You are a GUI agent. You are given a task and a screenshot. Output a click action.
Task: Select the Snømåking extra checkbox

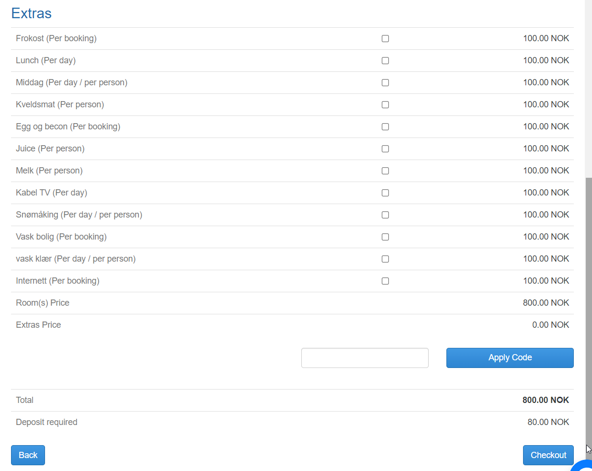tap(385, 215)
